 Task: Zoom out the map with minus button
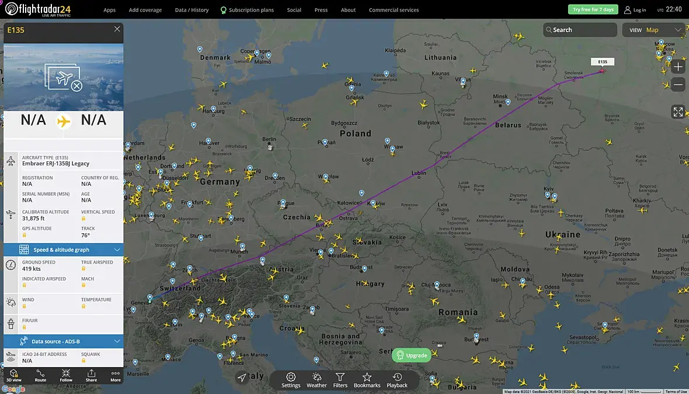click(x=678, y=84)
